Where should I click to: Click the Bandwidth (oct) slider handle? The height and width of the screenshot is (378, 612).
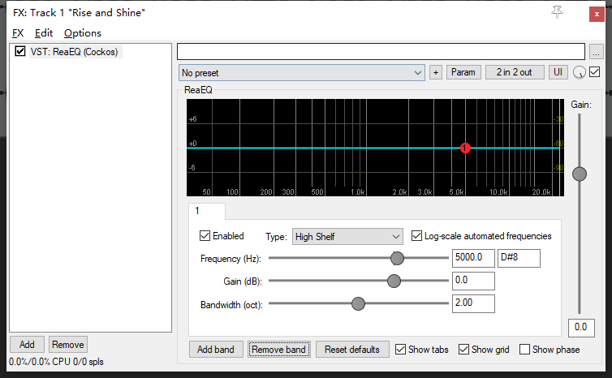click(358, 303)
